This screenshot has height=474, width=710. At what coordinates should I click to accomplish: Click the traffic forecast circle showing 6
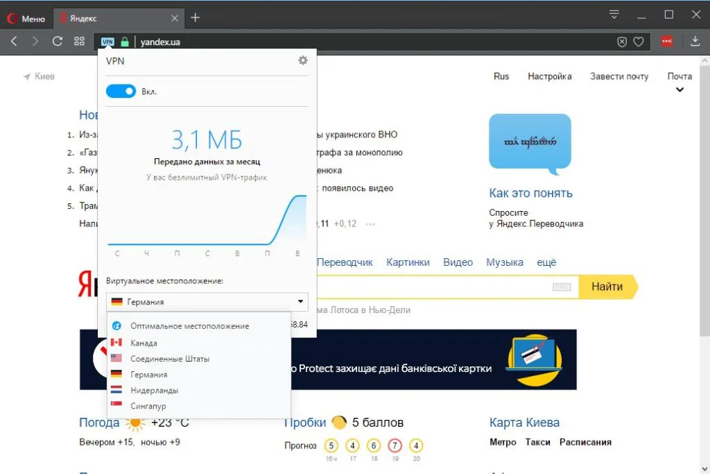click(374, 446)
